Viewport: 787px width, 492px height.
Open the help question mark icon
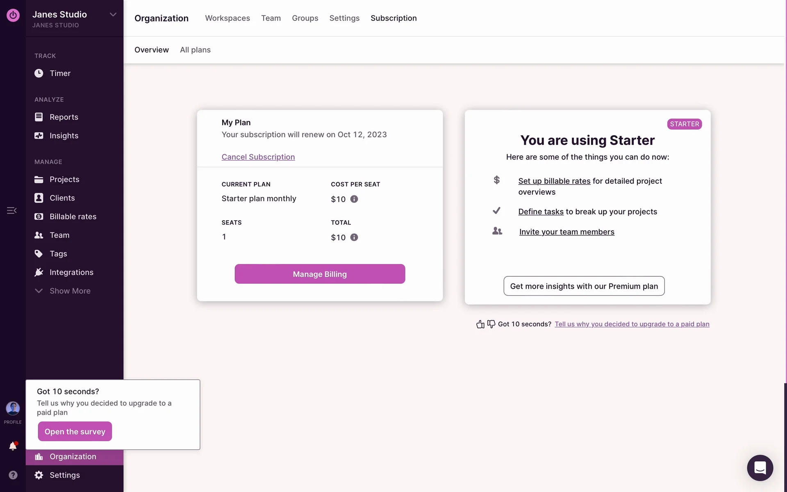[x=13, y=475]
